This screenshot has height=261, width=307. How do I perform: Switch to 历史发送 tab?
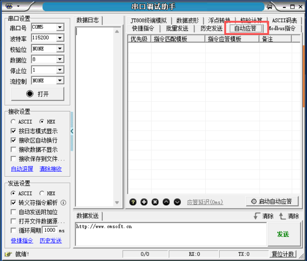[x=211, y=29]
